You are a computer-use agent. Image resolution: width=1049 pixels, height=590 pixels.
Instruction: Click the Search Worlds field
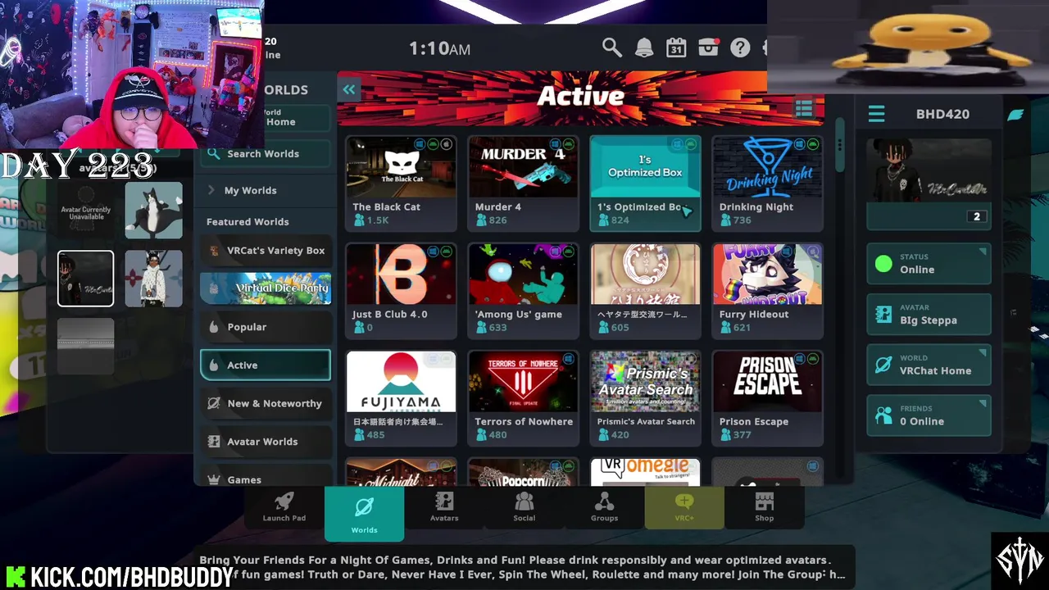(266, 153)
